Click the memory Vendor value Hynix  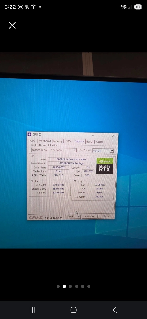coord(100,193)
